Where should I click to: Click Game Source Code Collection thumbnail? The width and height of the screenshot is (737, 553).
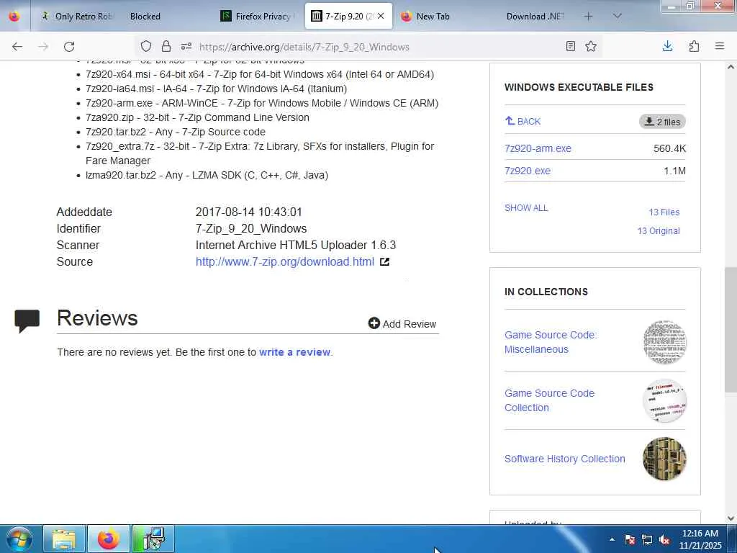(664, 400)
